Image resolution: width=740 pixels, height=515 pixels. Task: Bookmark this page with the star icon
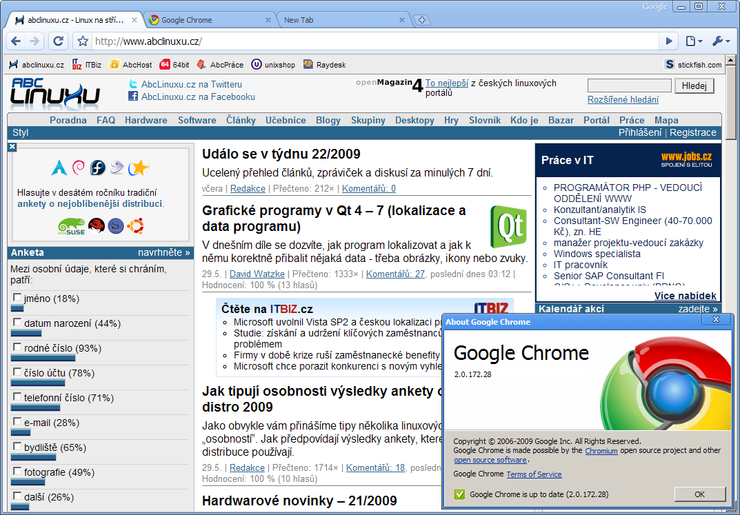coord(83,41)
